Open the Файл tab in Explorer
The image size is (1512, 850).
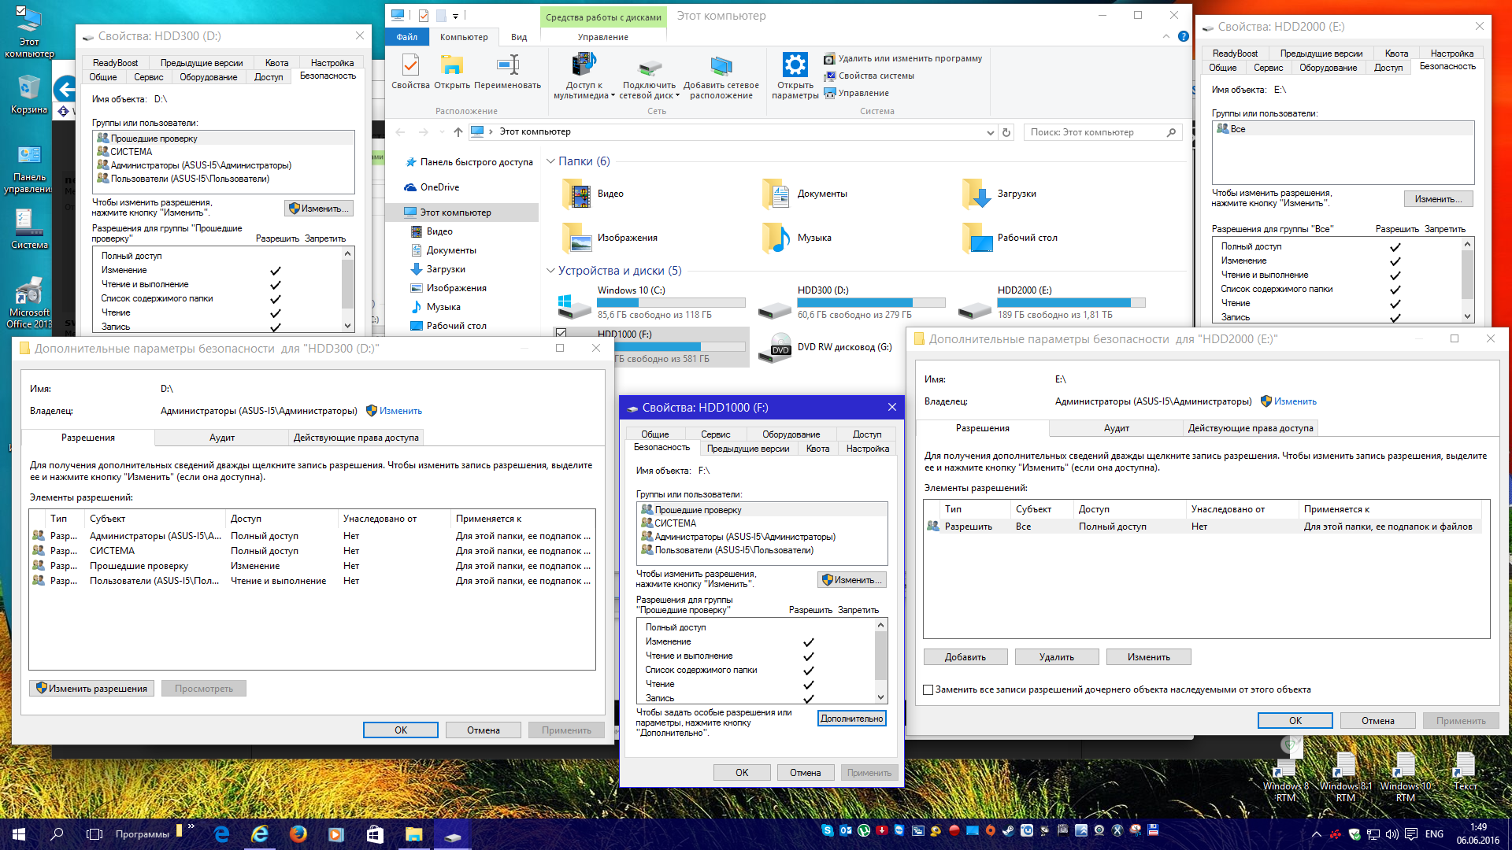click(407, 37)
